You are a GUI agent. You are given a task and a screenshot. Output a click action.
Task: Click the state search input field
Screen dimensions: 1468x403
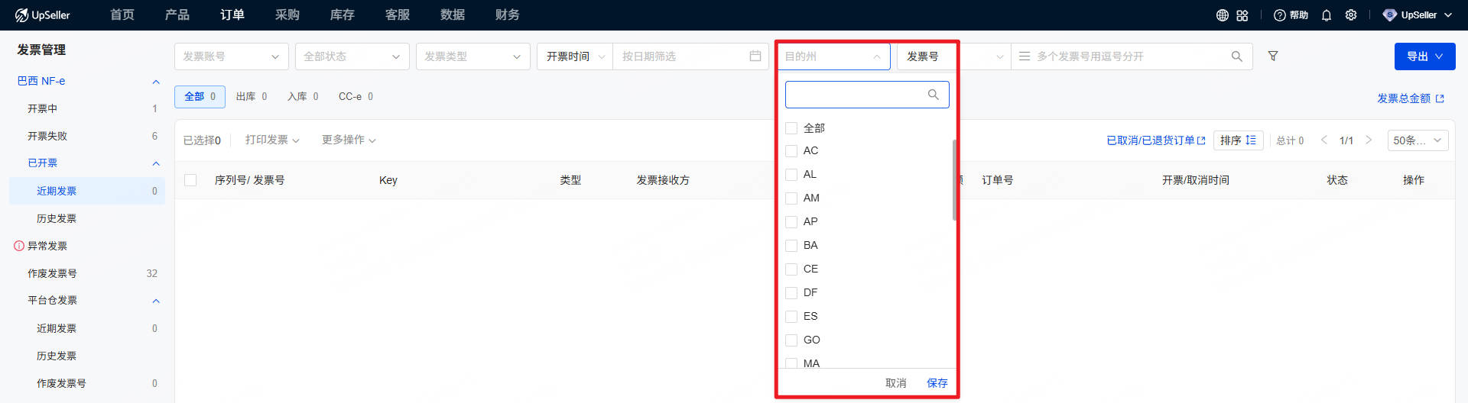pos(856,95)
